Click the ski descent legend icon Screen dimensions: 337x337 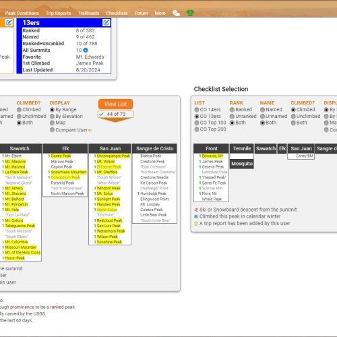(196, 210)
